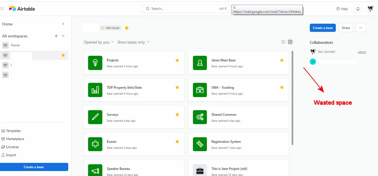Open the more options ellipsis button
The image size is (378, 176).
[361, 28]
